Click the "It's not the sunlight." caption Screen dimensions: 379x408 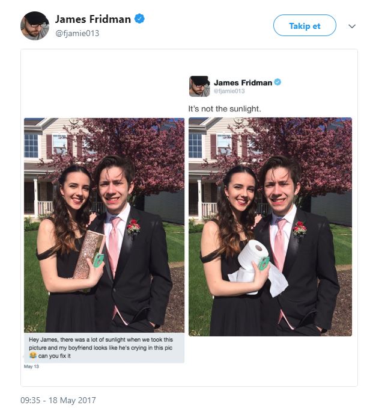pos(225,109)
